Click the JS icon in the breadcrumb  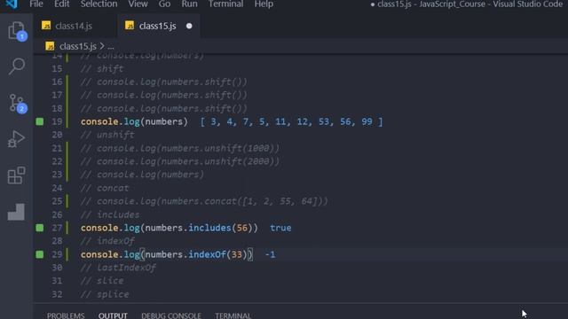[x=50, y=46]
